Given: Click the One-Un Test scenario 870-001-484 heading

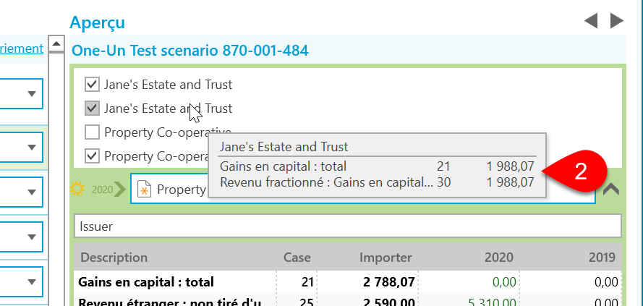Looking at the screenshot, I should pyautogui.click(x=190, y=51).
